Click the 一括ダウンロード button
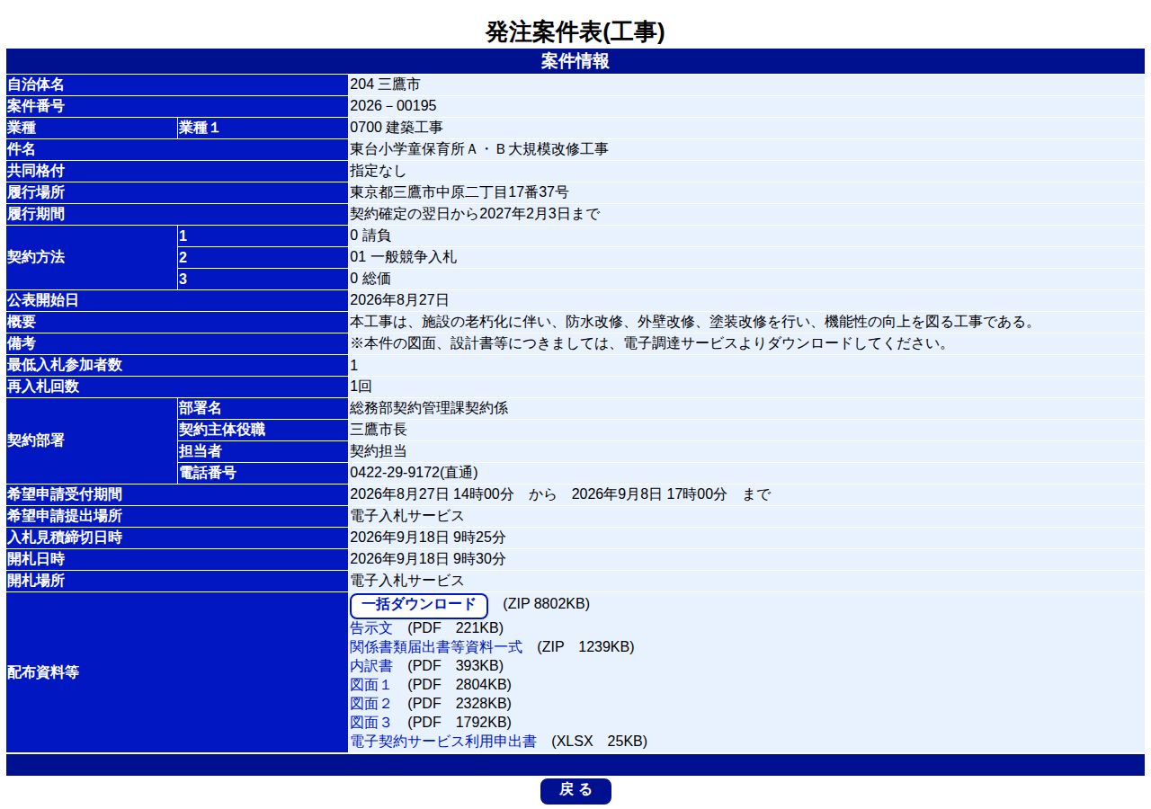Viewport: 1151px width, 809px height. pos(418,605)
